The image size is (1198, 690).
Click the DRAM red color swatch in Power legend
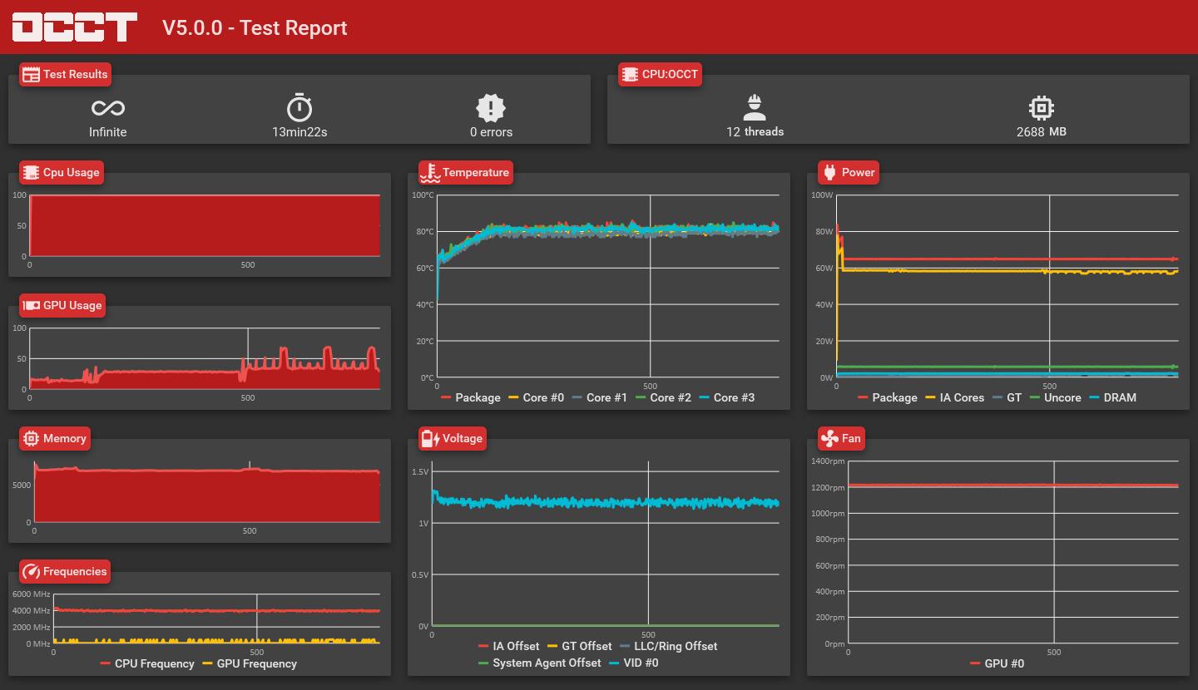pos(1094,397)
